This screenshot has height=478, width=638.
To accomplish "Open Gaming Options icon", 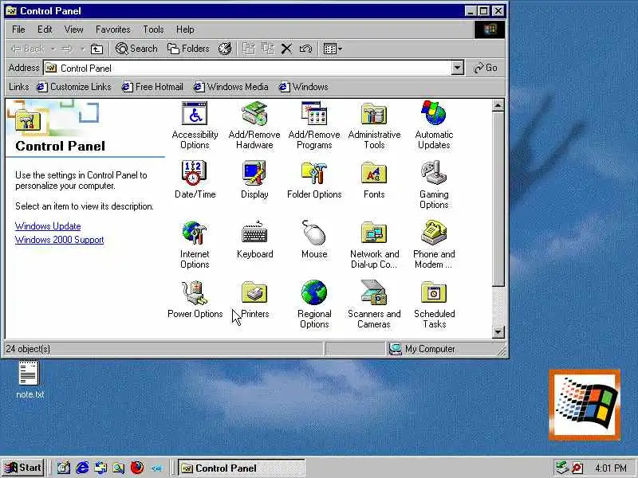I will click(x=434, y=173).
